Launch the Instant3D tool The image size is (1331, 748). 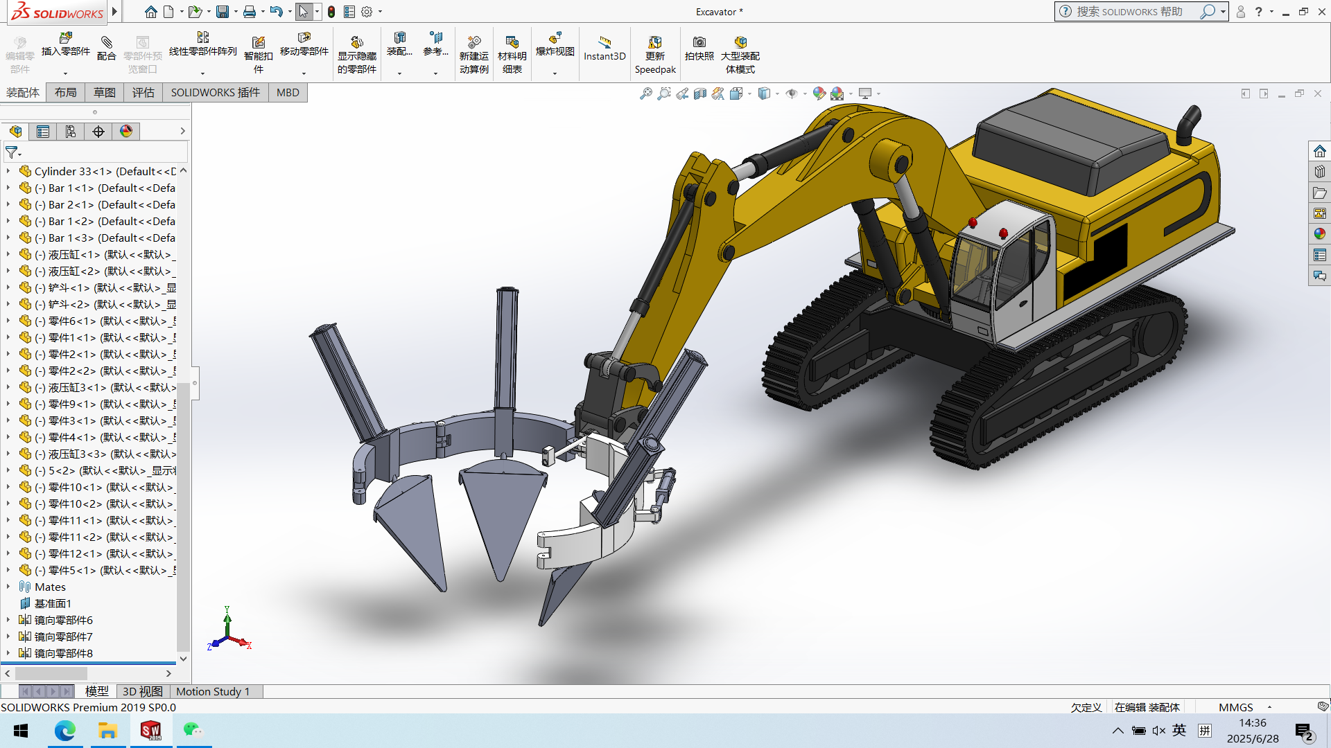coord(604,48)
